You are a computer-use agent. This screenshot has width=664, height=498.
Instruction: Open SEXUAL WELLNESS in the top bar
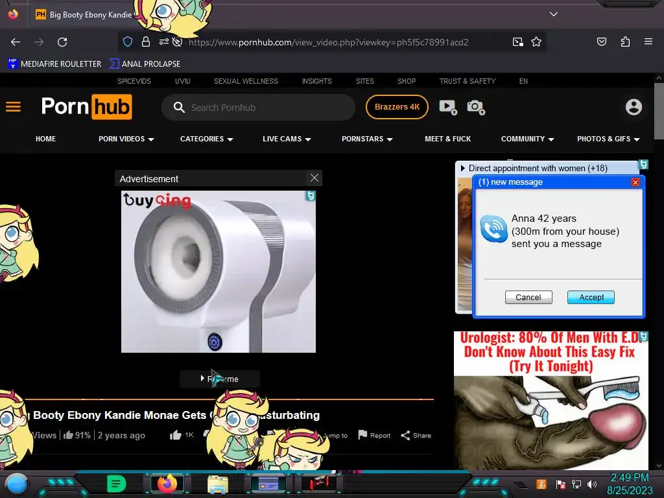(246, 81)
